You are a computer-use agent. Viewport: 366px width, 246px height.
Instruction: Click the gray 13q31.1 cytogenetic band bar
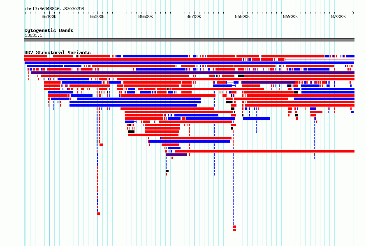tap(189, 40)
